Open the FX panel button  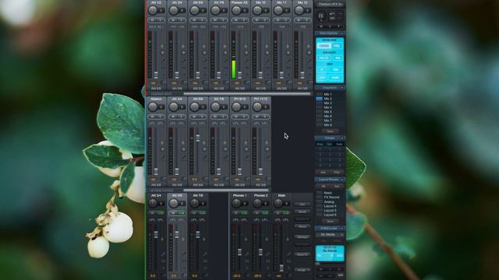pos(320,16)
